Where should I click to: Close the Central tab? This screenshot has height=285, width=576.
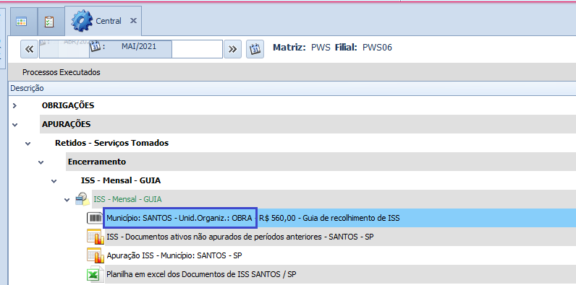133,21
